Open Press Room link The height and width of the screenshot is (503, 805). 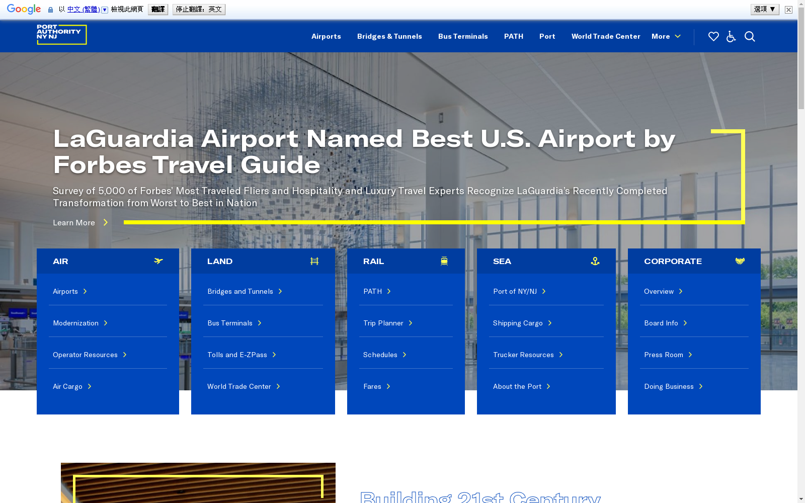pos(669,355)
